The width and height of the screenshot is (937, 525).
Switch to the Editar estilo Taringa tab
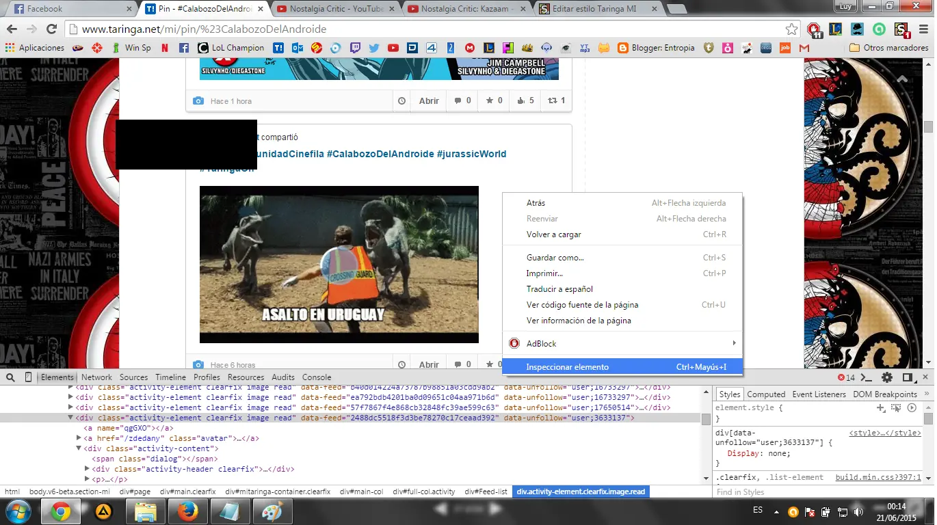596,9
